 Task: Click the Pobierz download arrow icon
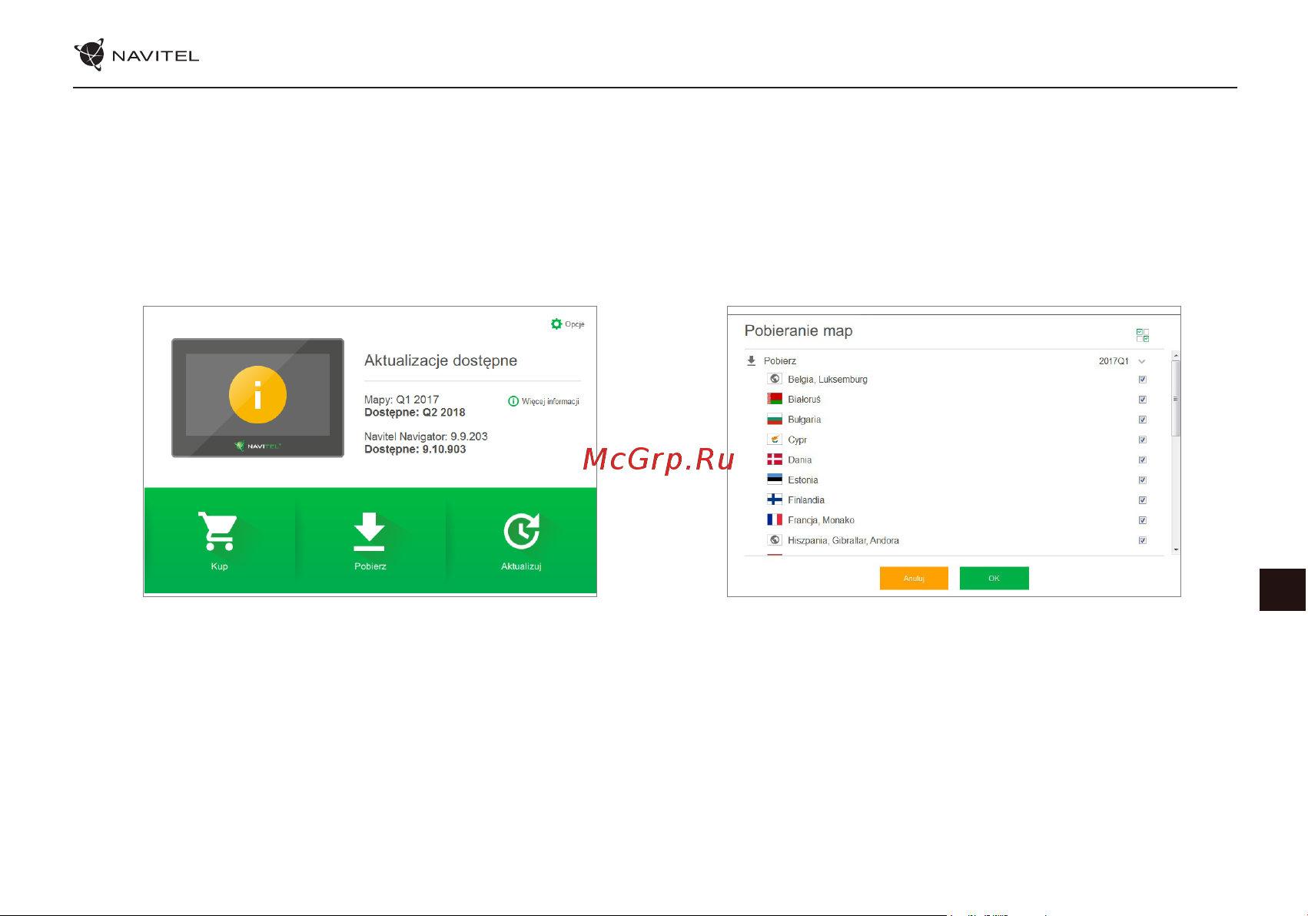369,531
